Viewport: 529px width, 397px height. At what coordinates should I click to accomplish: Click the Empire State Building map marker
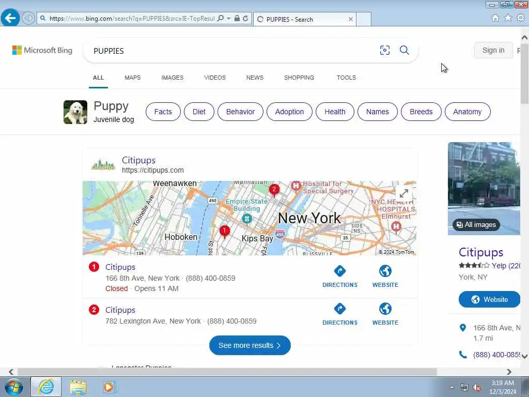tap(247, 219)
